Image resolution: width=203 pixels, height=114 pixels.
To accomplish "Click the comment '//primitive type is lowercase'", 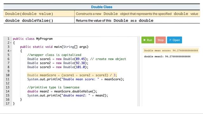I will click(x=53, y=87).
